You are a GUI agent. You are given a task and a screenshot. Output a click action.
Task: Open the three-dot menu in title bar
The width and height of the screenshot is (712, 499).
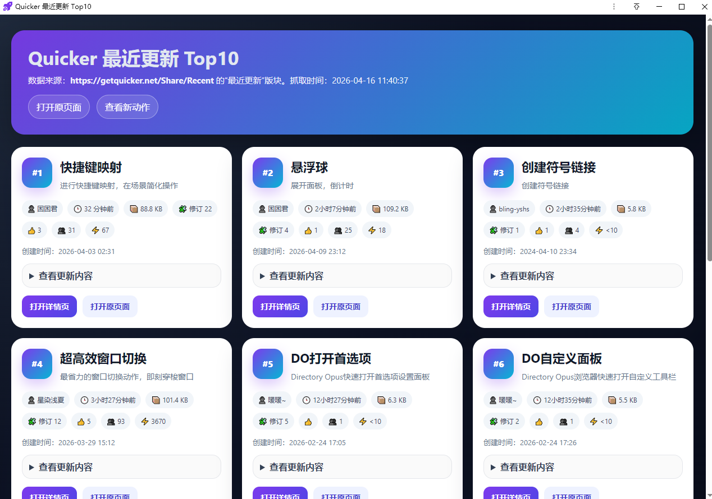[614, 7]
